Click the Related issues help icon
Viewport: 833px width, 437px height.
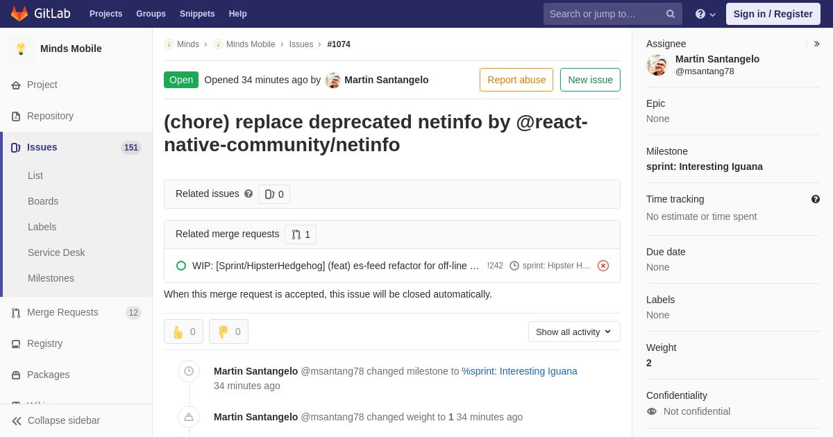[x=249, y=194]
